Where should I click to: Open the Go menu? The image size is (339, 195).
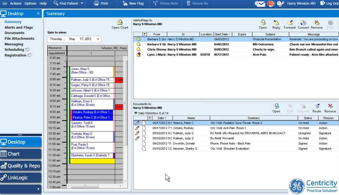pyautogui.click(x=5, y=3)
